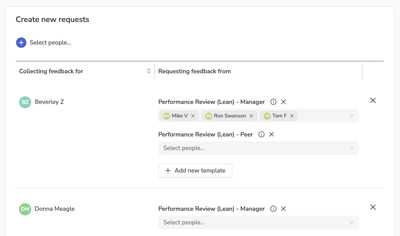Screen dimensions: 400x236
Task: Show info for Beverley's Manager review template
Action: (x=273, y=102)
